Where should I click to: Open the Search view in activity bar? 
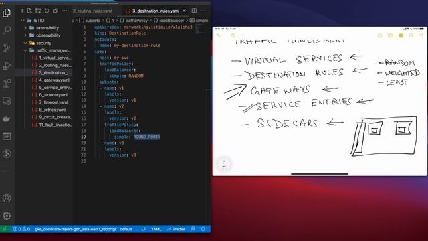[x=7, y=30]
